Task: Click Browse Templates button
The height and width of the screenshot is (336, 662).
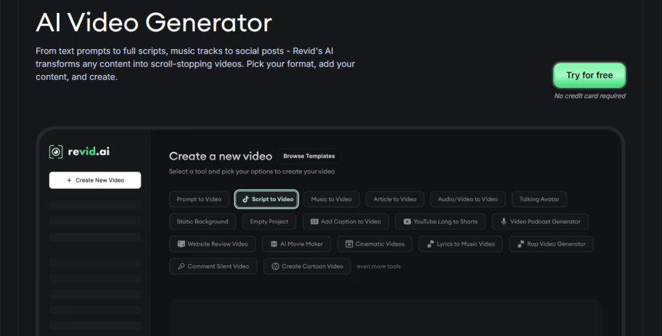Action: click(309, 156)
